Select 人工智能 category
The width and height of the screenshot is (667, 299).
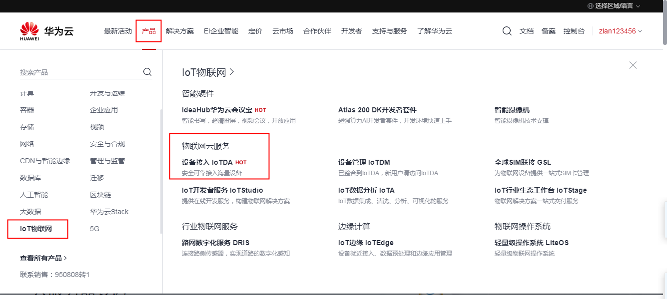pyautogui.click(x=34, y=195)
